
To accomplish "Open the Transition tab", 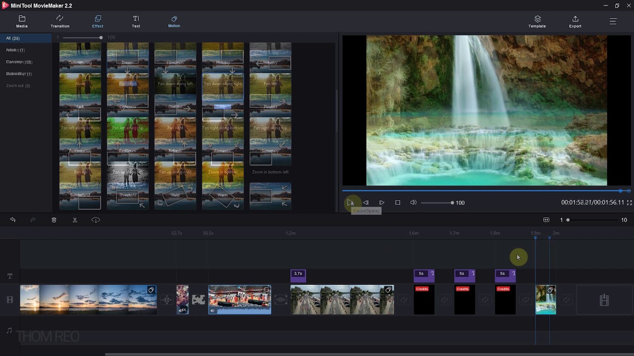I will tap(60, 22).
